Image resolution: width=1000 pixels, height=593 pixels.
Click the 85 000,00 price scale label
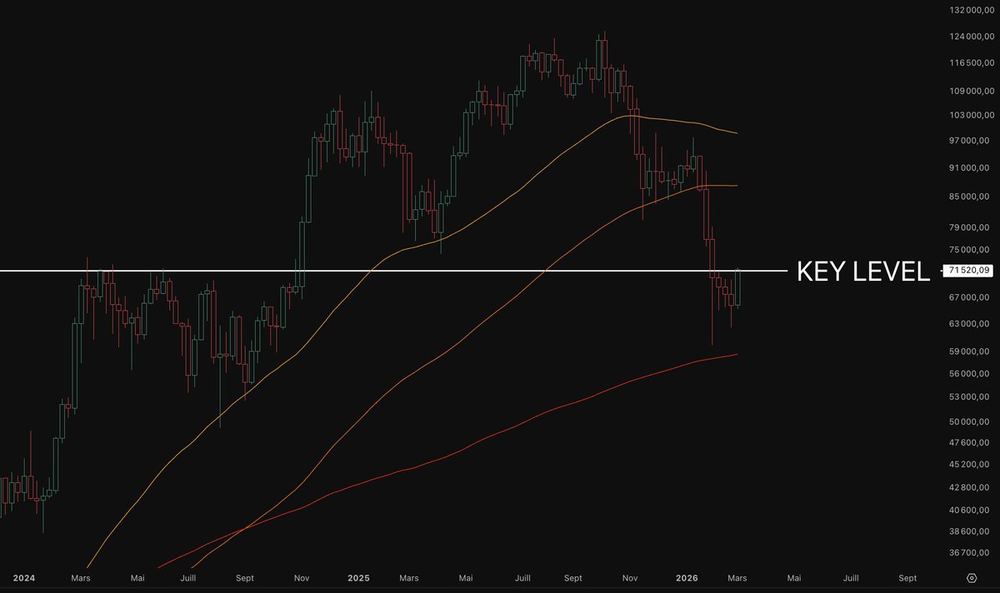[x=972, y=197]
